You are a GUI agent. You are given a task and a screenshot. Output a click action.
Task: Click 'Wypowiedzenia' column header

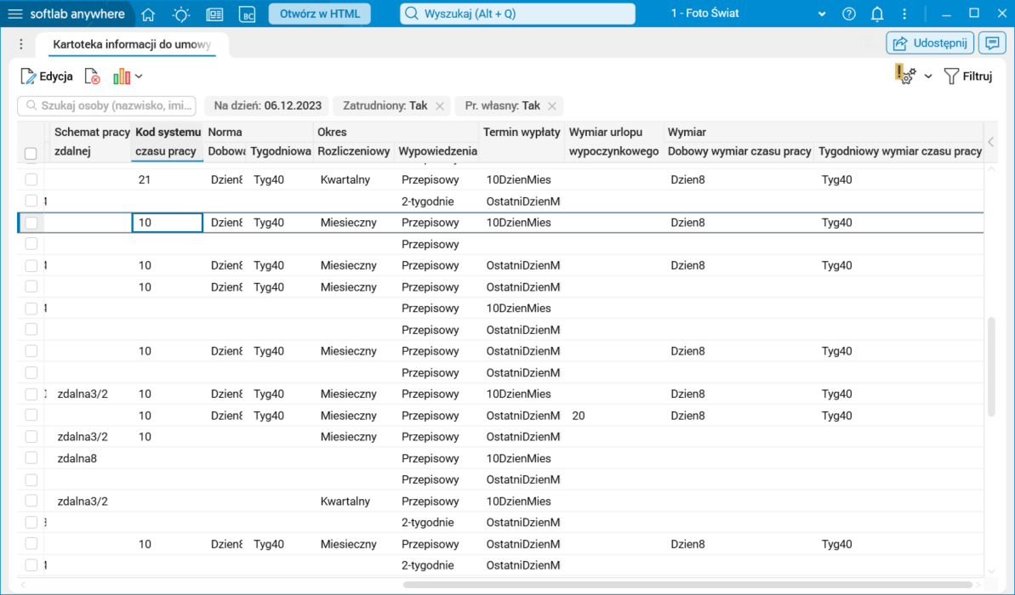(437, 151)
